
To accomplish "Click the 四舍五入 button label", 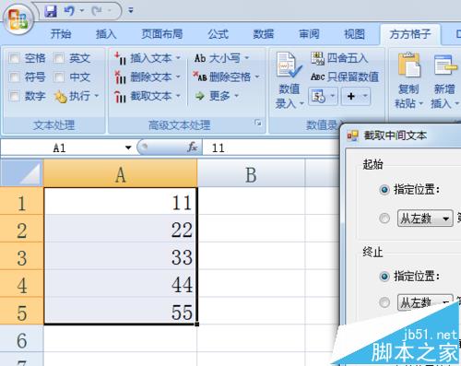I will 348,58.
